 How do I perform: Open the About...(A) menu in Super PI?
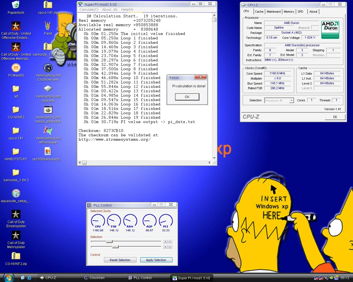click(x=110, y=10)
